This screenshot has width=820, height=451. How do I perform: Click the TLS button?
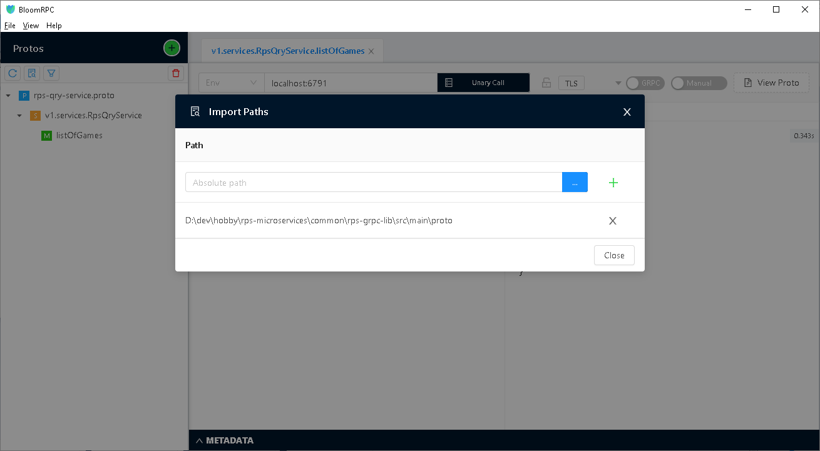[571, 83]
